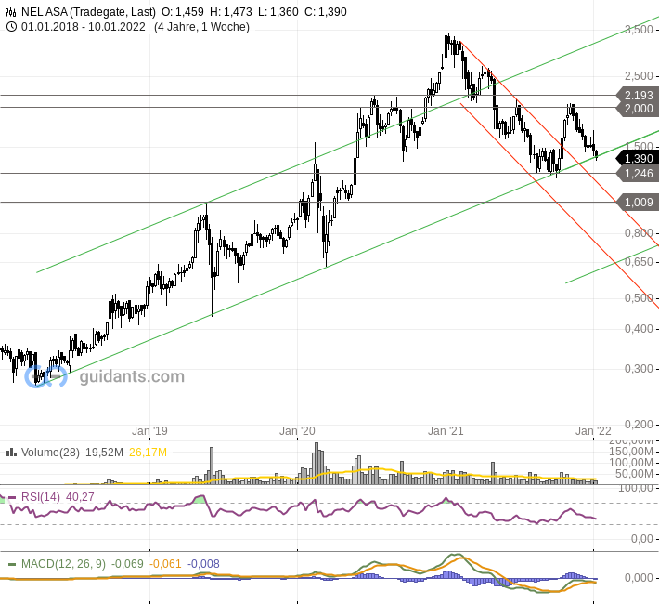
Task: Click the yellow volume average 26,17M
Action: pos(148,453)
